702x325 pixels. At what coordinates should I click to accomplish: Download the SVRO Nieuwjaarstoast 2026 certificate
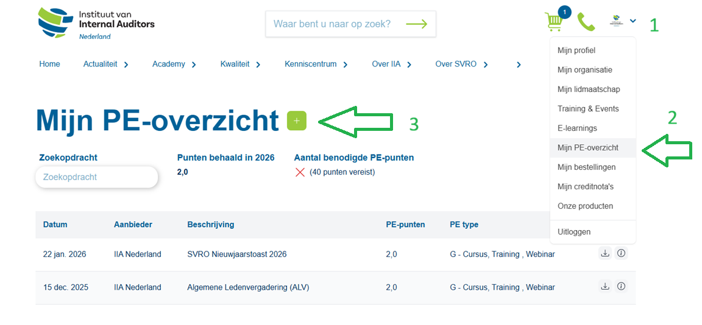[605, 254]
